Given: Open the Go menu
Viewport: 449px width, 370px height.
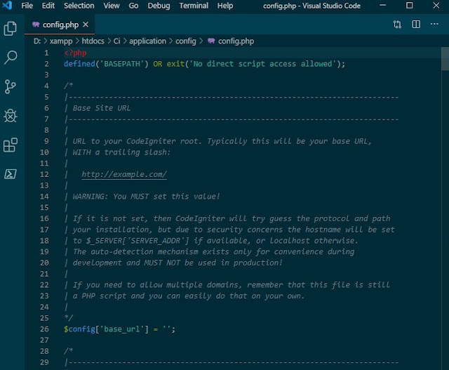Looking at the screenshot, I should point(133,6).
